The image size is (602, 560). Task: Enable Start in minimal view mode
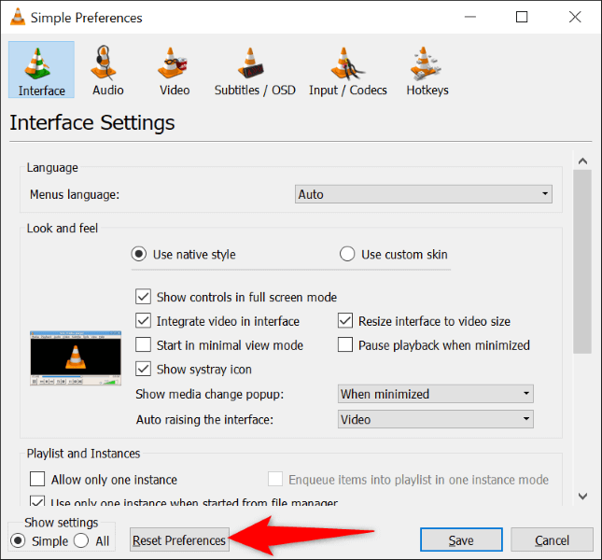pyautogui.click(x=143, y=344)
